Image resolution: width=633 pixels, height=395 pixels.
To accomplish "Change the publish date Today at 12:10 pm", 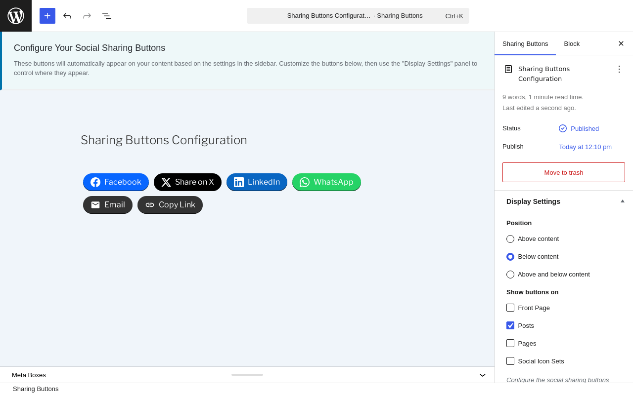I will [x=586, y=147].
